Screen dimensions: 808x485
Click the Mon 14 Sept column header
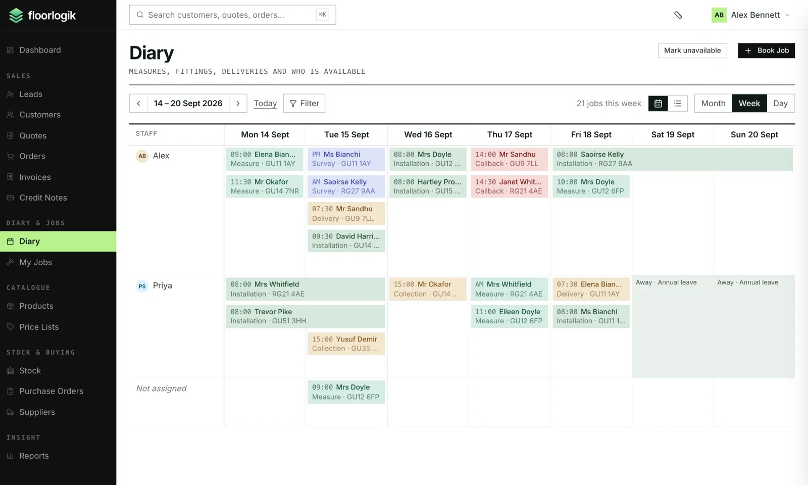point(265,135)
